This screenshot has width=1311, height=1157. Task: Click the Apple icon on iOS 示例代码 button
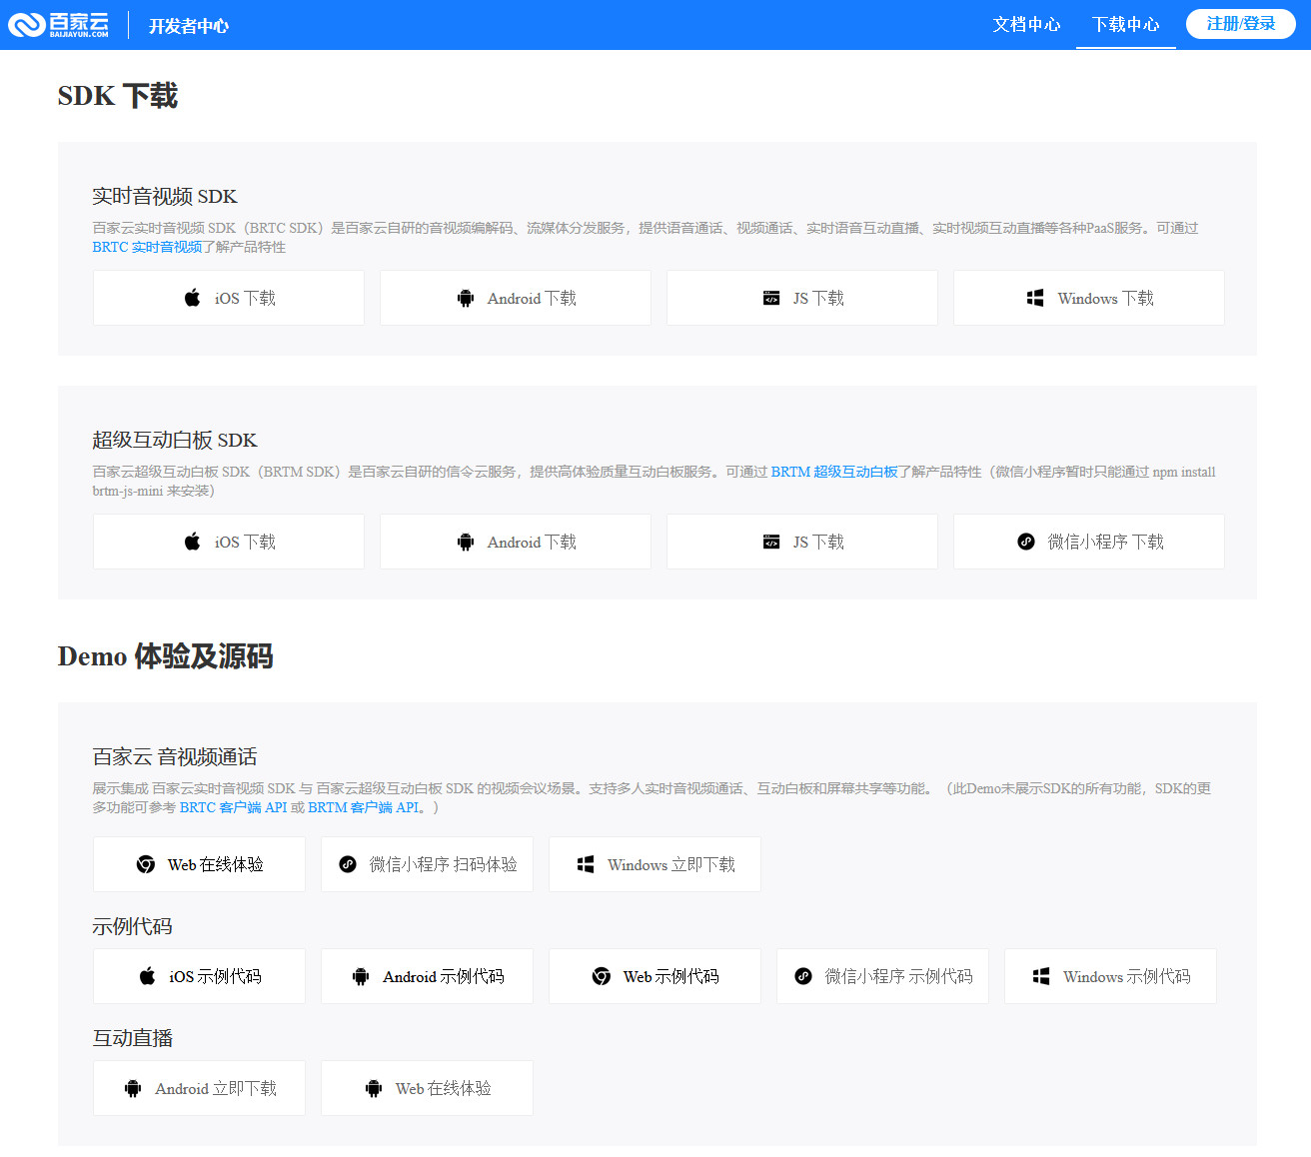(x=147, y=976)
